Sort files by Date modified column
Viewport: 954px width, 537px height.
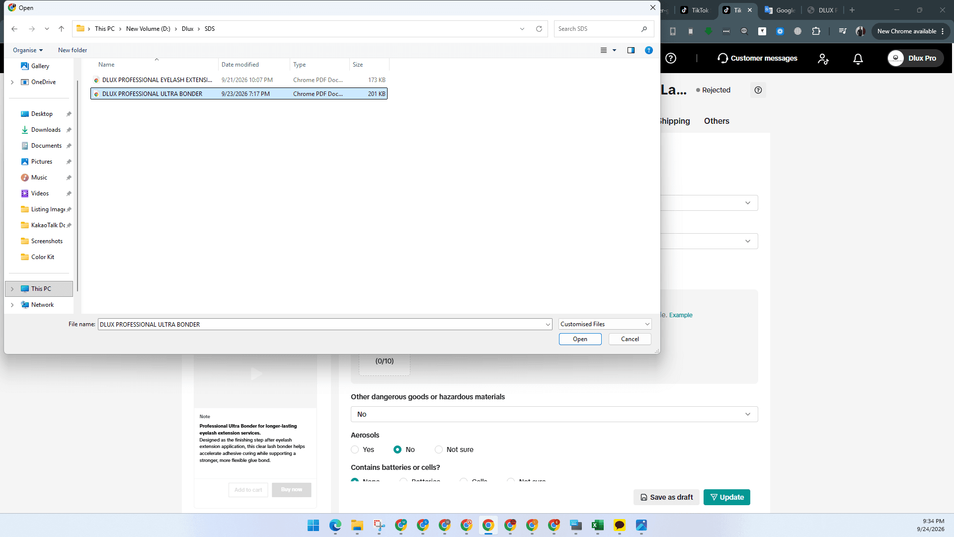click(240, 65)
